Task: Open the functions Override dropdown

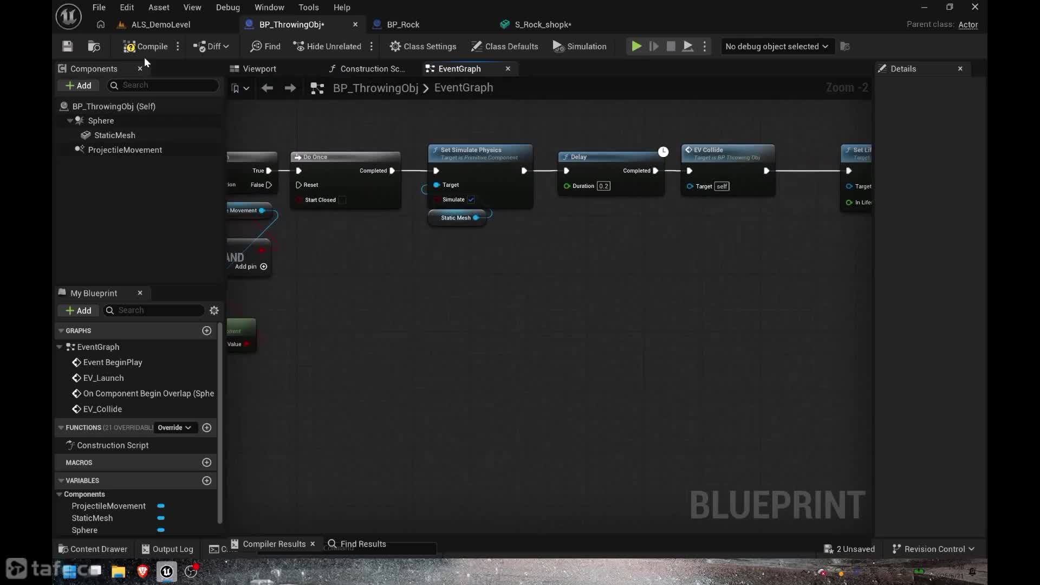Action: pos(174,427)
